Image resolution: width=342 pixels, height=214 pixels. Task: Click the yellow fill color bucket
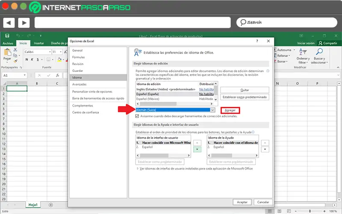click(x=59, y=59)
